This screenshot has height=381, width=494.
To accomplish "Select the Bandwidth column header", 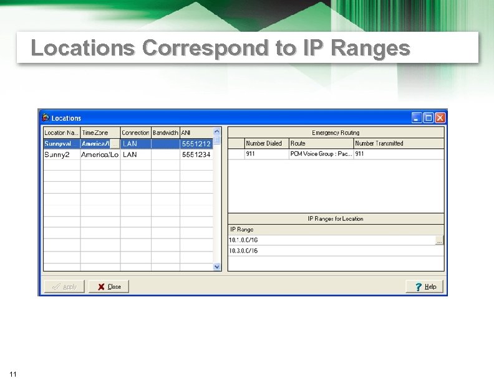I will pos(165,133).
